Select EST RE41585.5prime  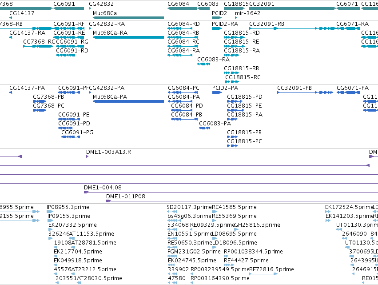pyautogui.click(x=235, y=207)
